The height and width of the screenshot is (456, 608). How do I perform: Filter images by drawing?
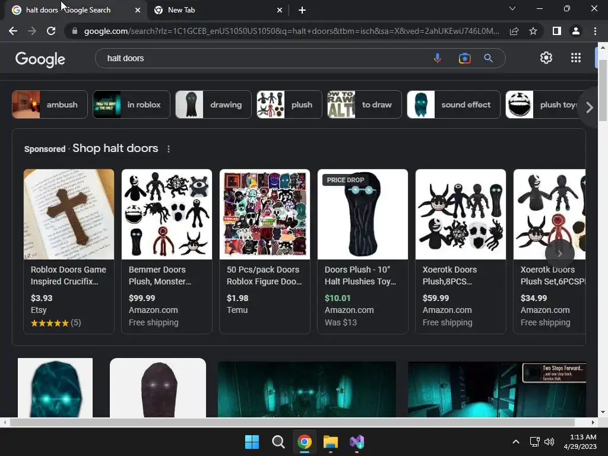[213, 104]
